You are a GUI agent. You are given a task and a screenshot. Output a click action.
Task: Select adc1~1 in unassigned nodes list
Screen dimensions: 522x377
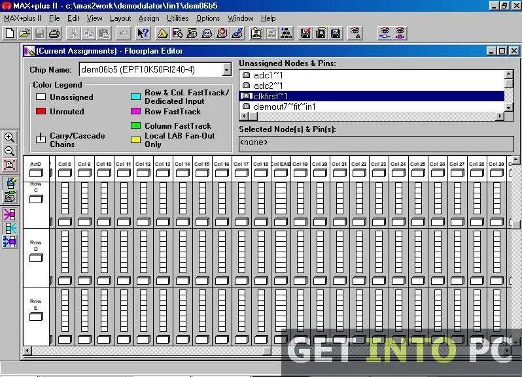point(372,76)
